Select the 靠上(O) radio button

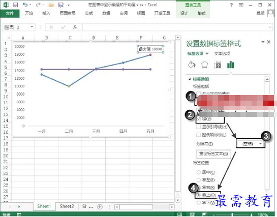199,195
